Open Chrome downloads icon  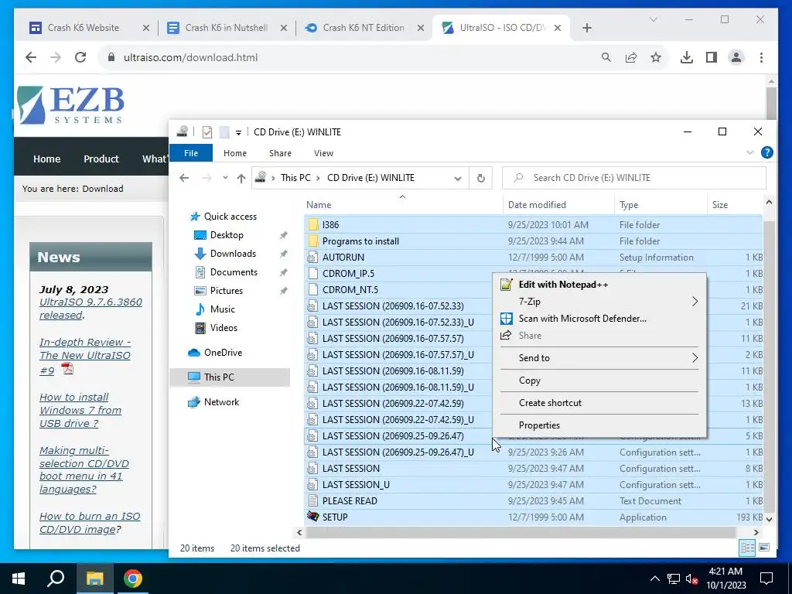(x=687, y=57)
